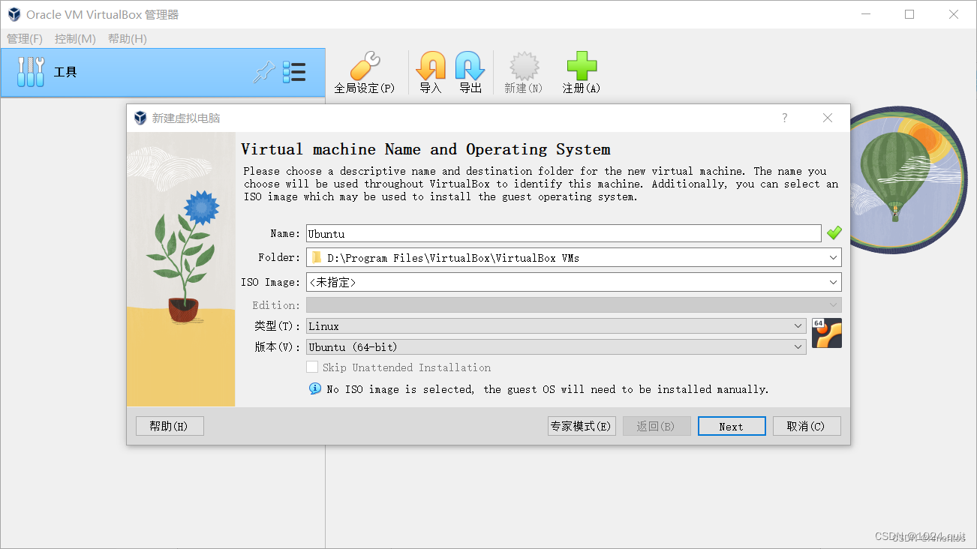
Task: Click the green plus Register icon
Action: pyautogui.click(x=582, y=65)
